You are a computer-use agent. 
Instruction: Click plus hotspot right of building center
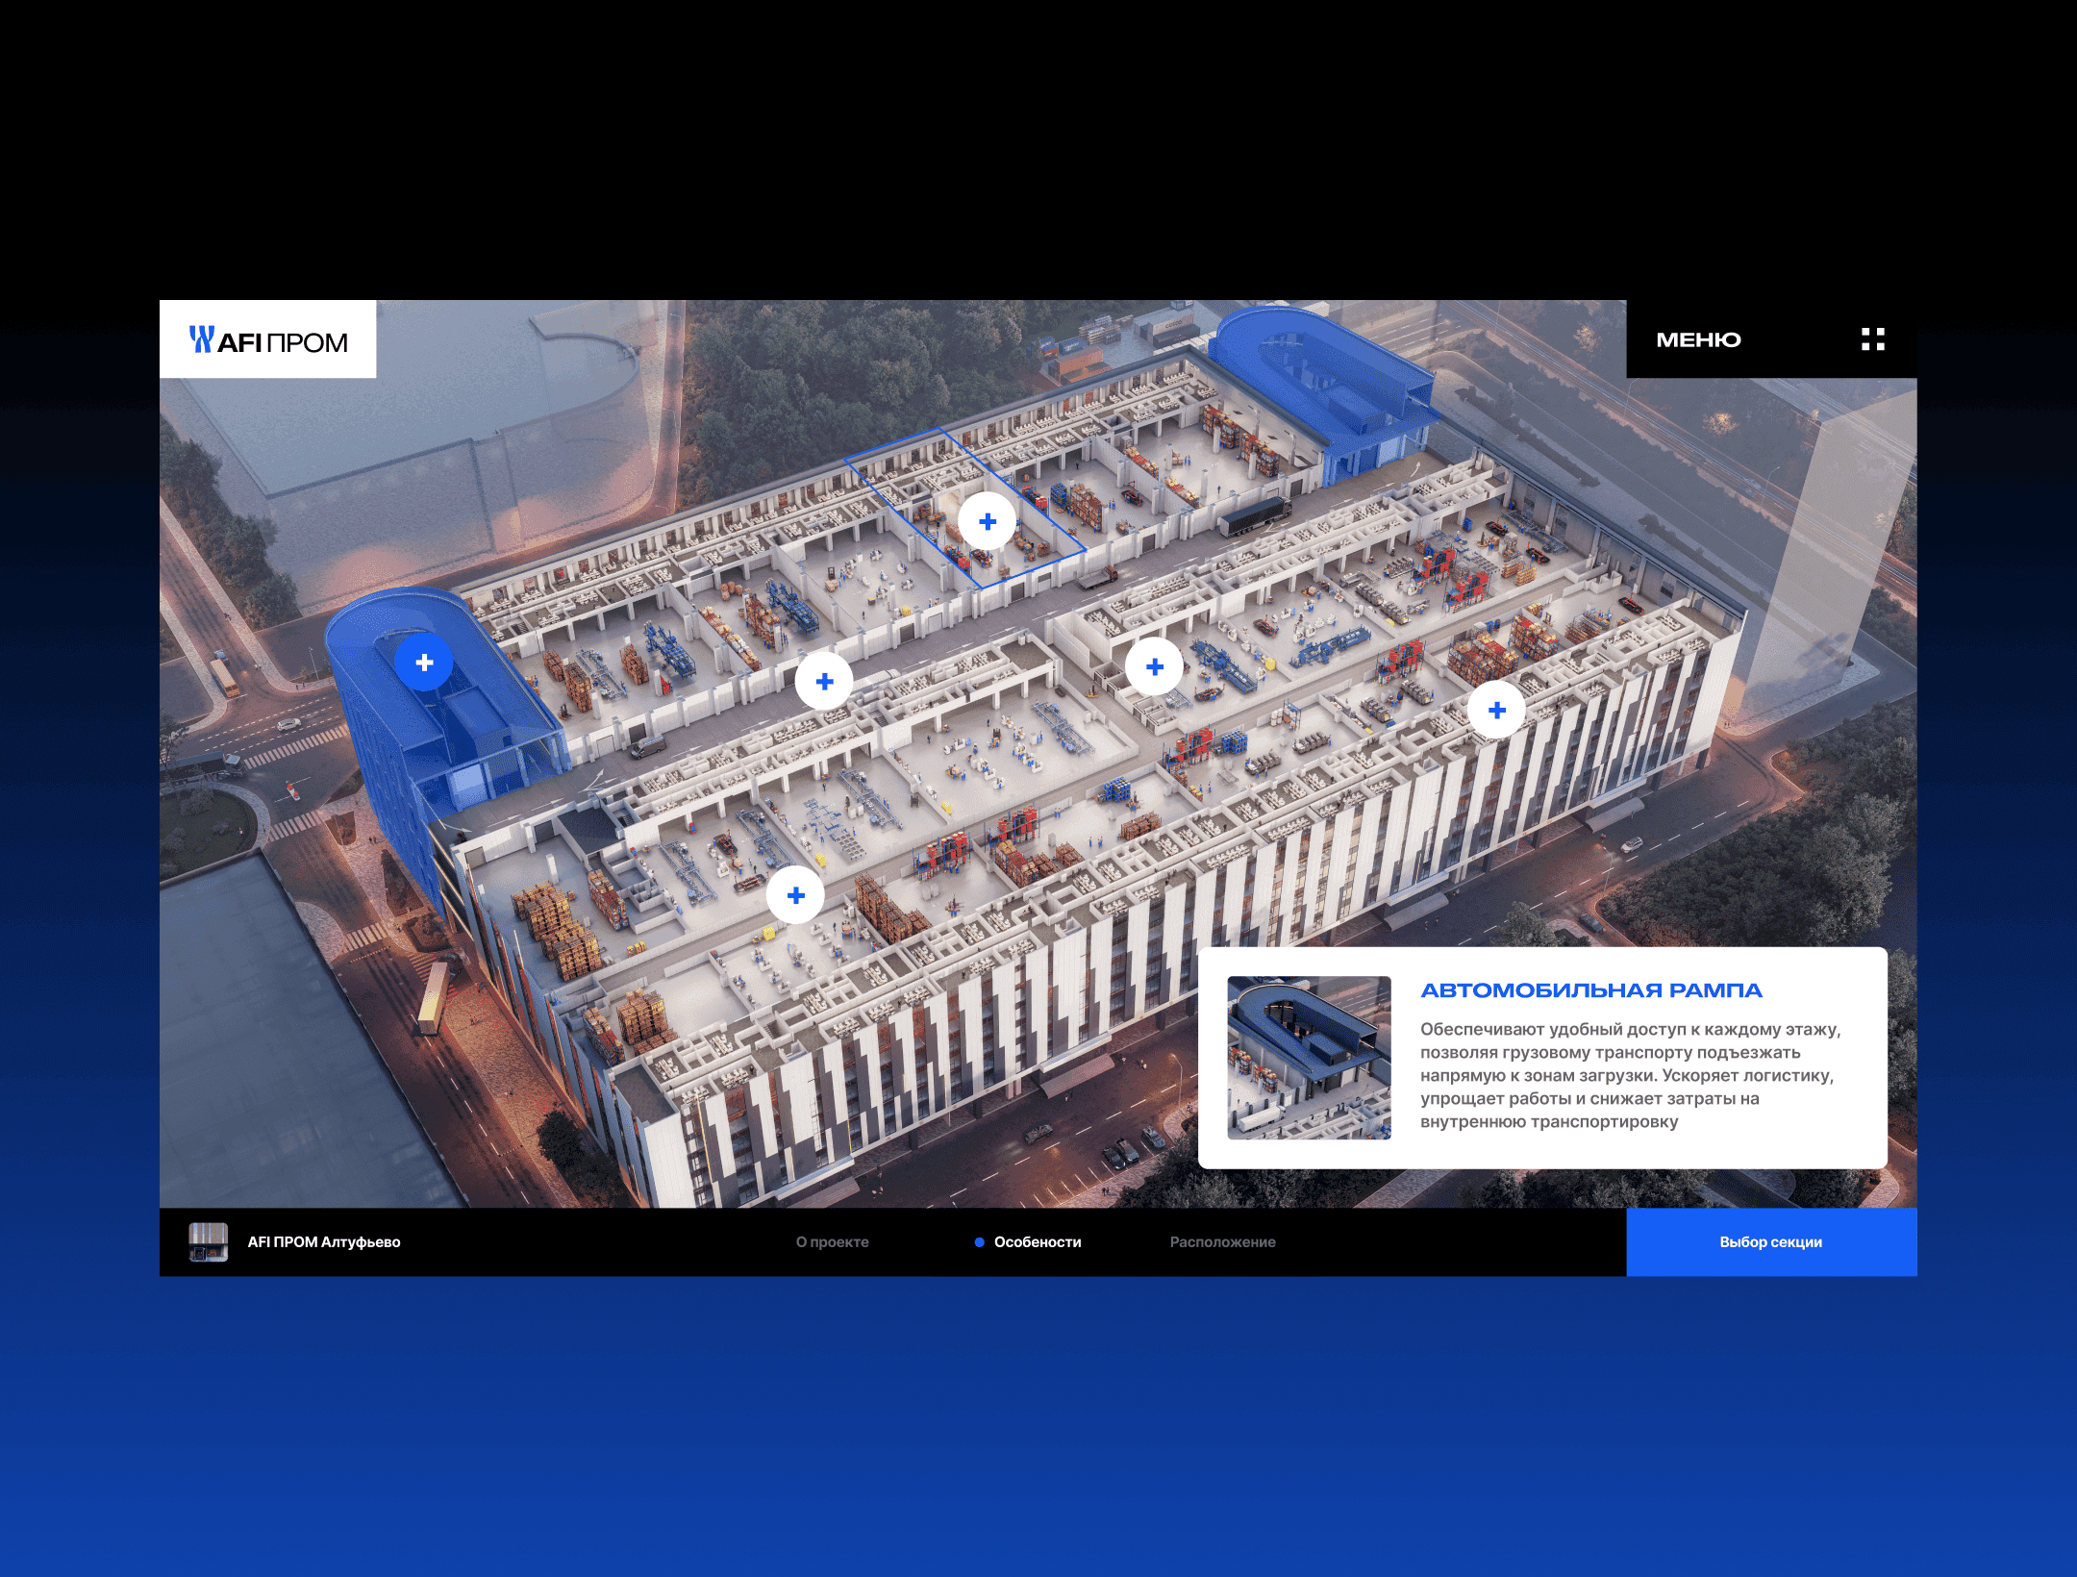1155,666
